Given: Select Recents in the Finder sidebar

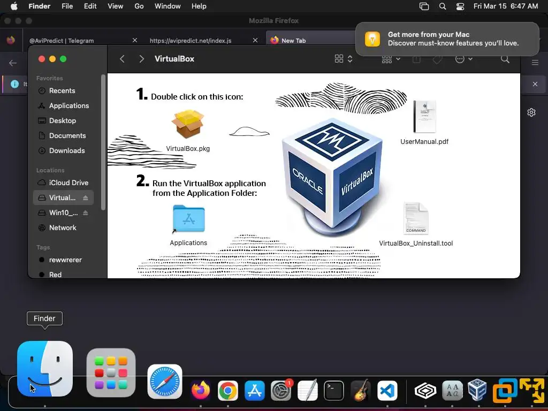Looking at the screenshot, I should click(x=62, y=91).
